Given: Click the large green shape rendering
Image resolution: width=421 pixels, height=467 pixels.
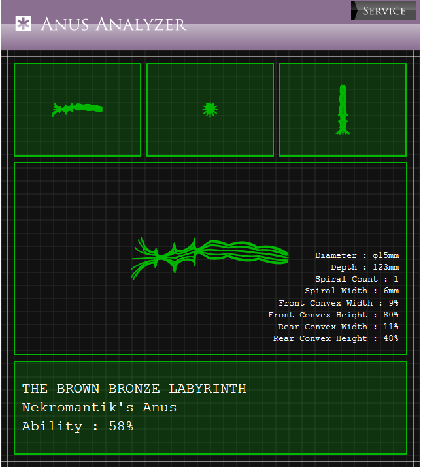Looking at the screenshot, I should [x=210, y=258].
